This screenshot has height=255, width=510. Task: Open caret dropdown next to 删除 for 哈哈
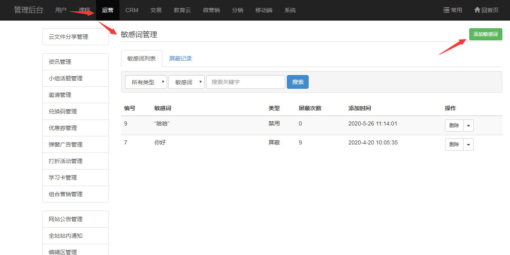(x=468, y=125)
